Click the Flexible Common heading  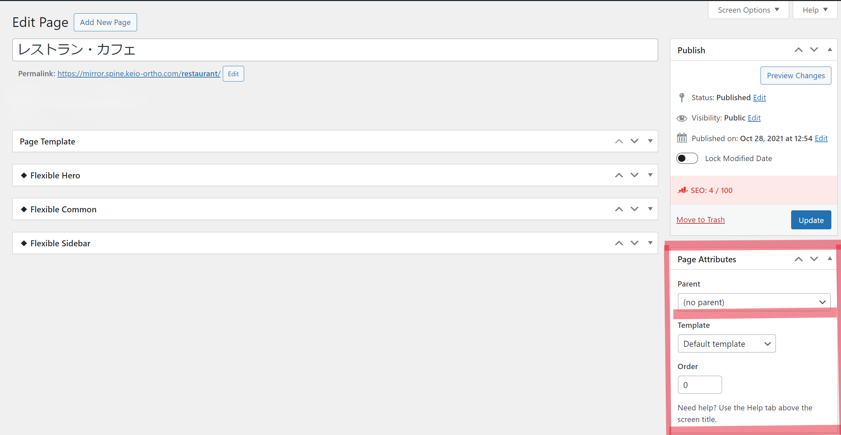(64, 209)
